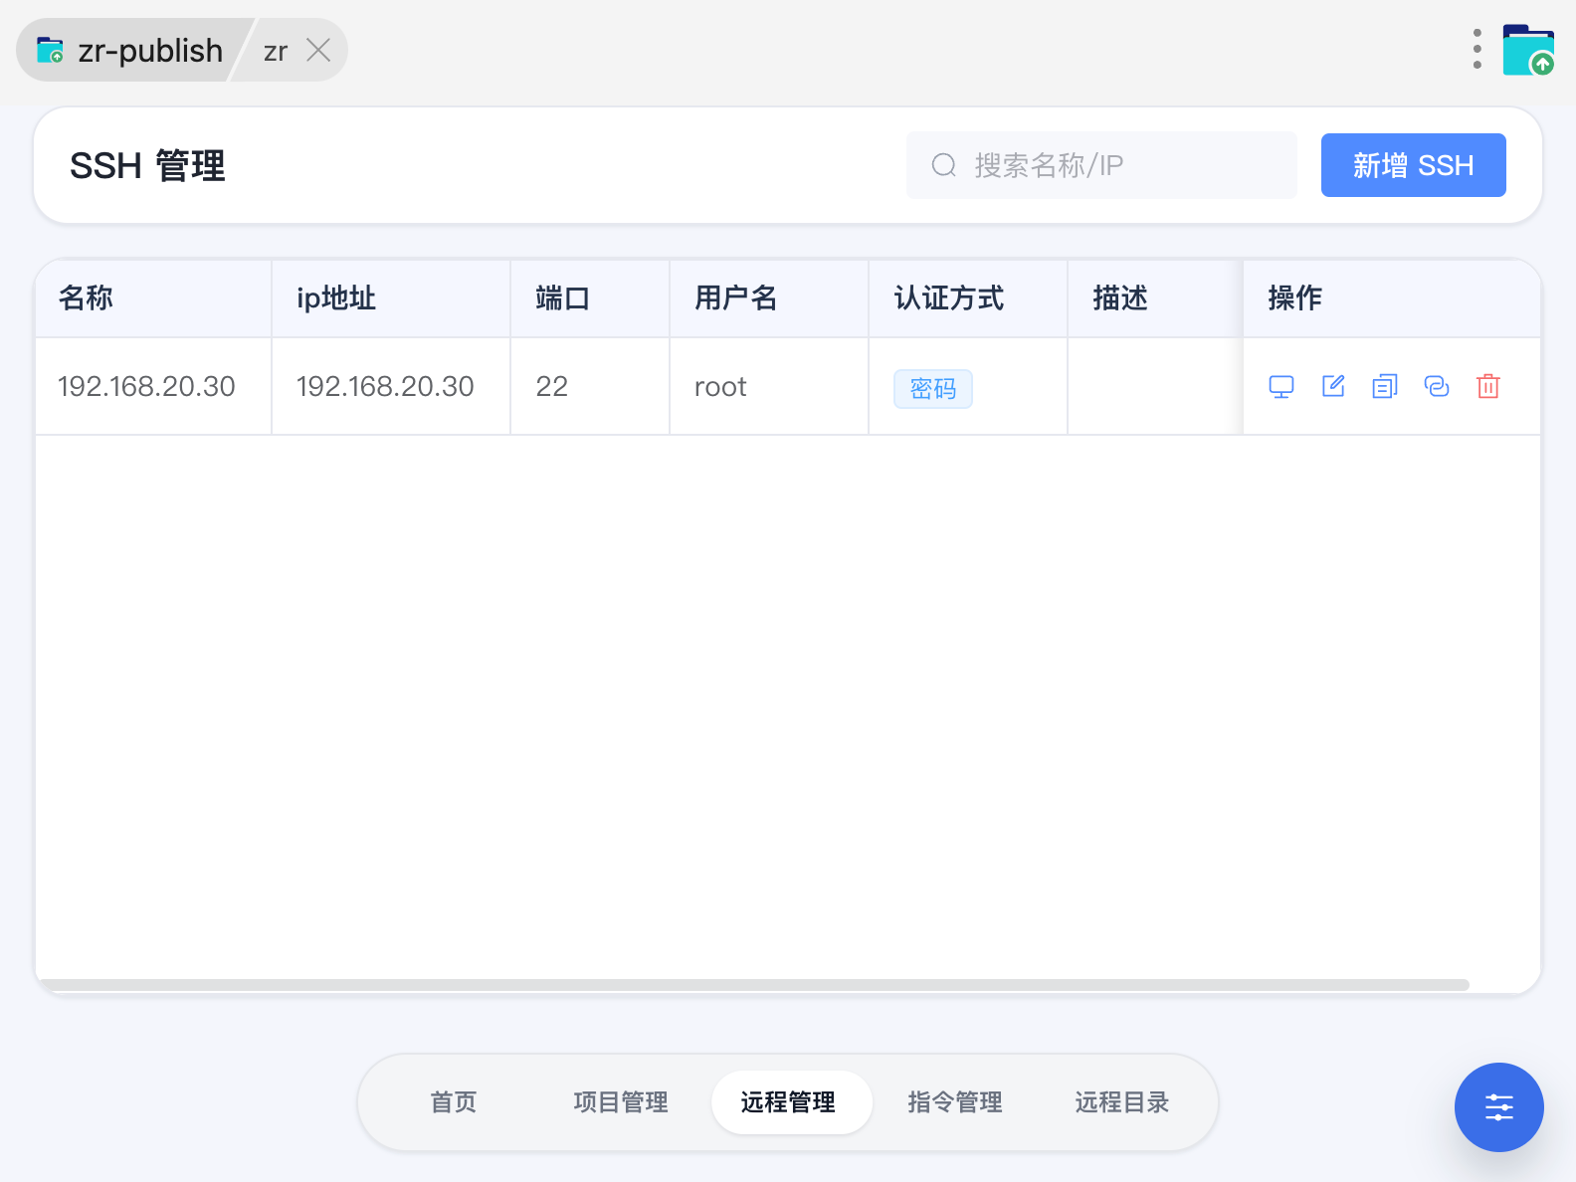Select the 远程管理 tab

788,1102
